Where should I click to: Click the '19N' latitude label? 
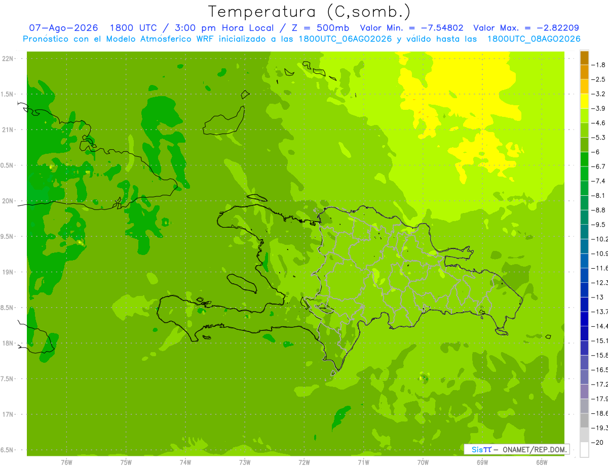pyautogui.click(x=8, y=272)
